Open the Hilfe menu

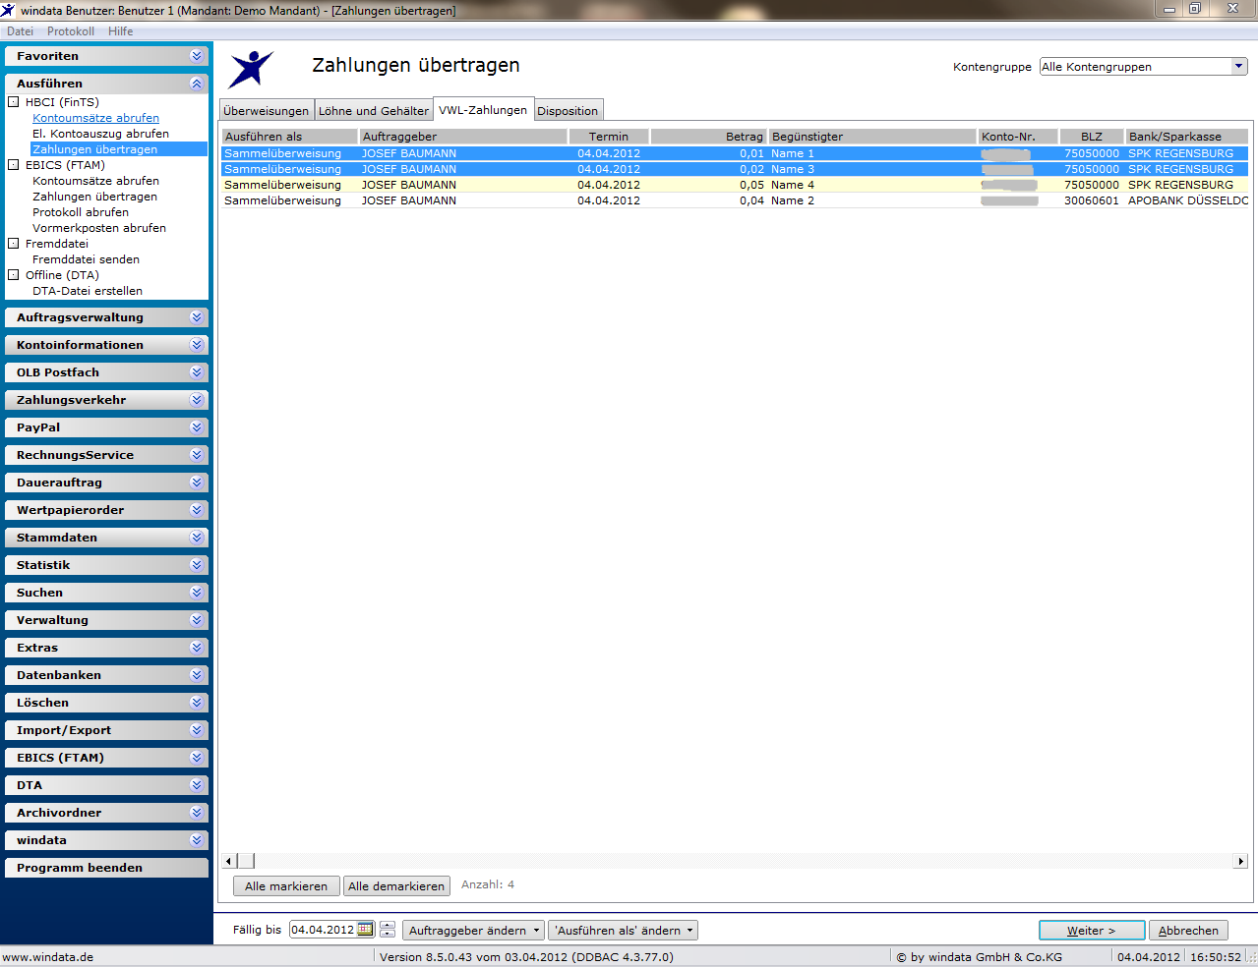point(120,31)
